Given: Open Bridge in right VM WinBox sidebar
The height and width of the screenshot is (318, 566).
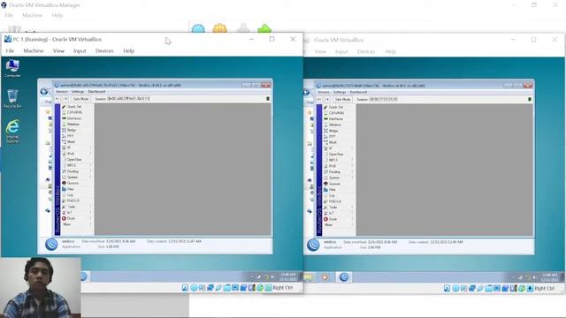Looking at the screenshot, I should point(333,131).
